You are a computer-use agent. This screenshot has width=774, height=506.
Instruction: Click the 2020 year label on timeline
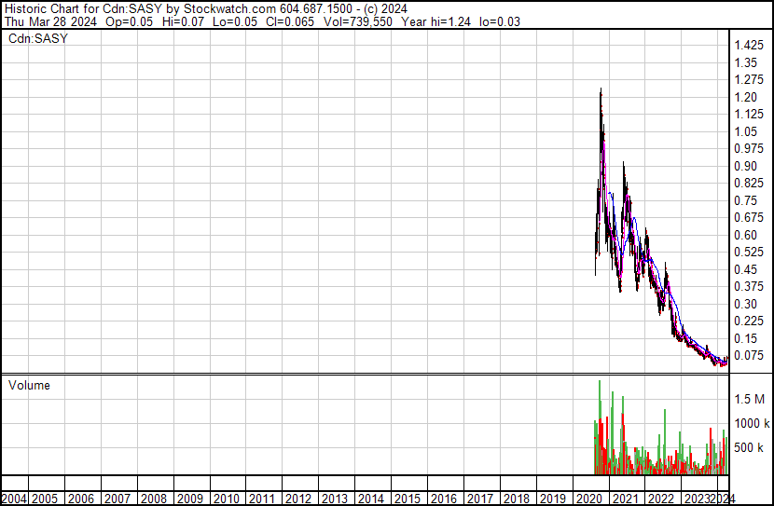tap(589, 499)
